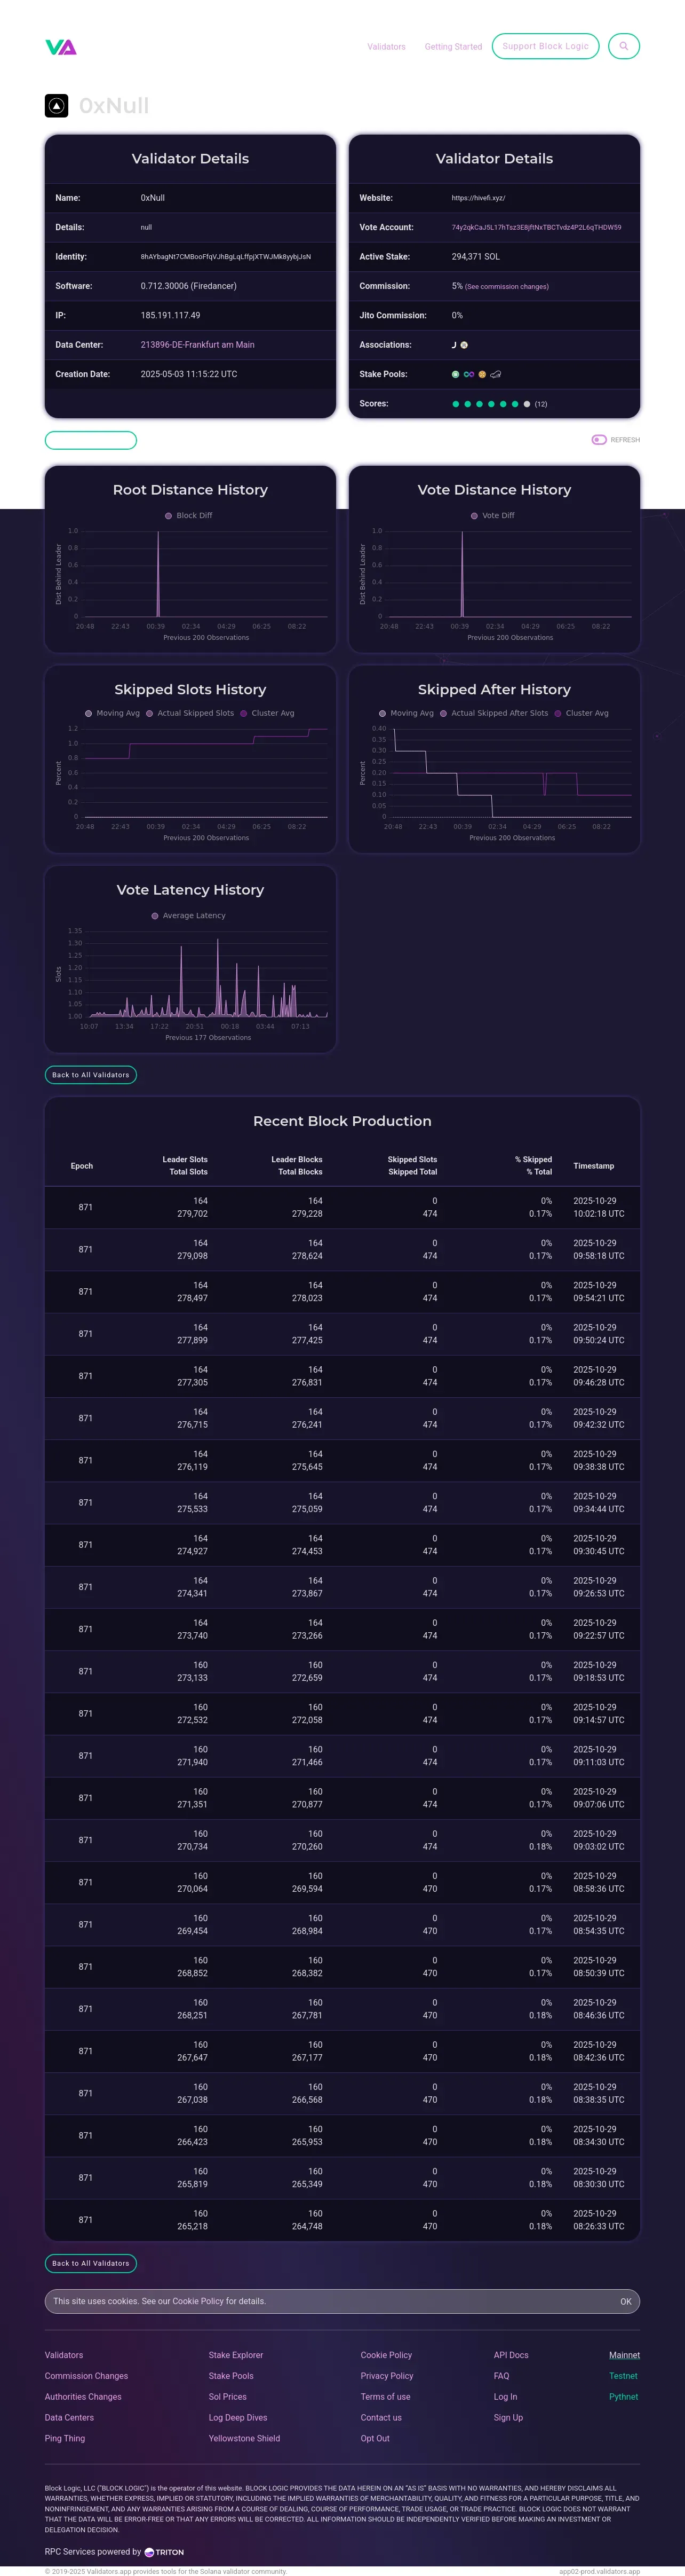This screenshot has width=685, height=2576.
Task: Toggle Actual Skipped After Slots legend item
Action: (495, 713)
